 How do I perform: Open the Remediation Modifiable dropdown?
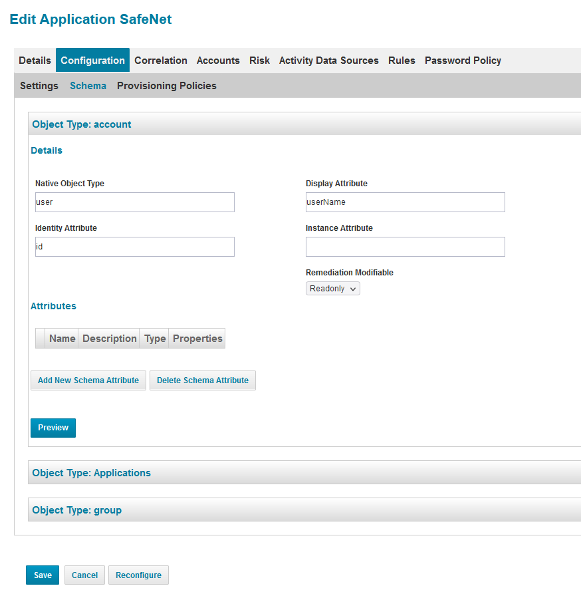coord(333,289)
